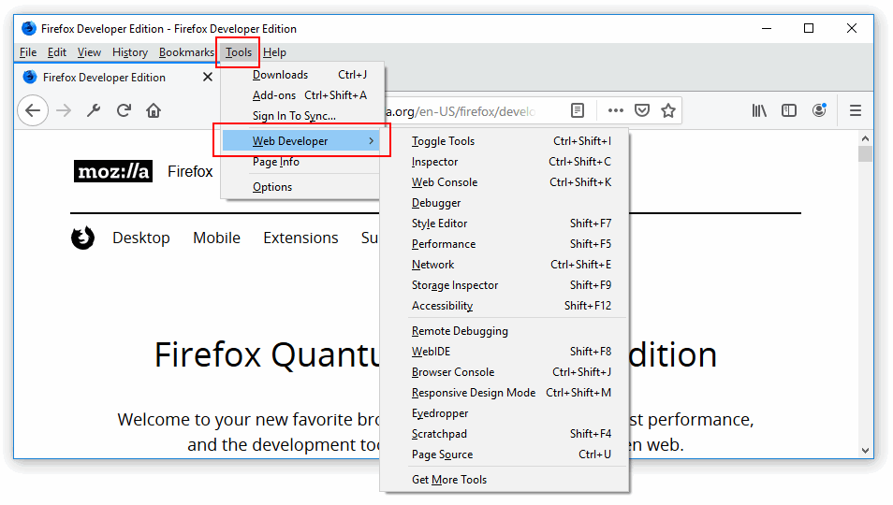Image resolution: width=893 pixels, height=505 pixels.
Task: Click the Back arrow navigation button
Action: coord(33,110)
